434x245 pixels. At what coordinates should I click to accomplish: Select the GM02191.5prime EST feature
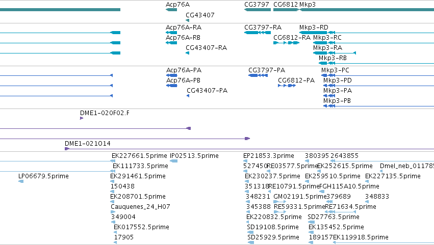(279, 202)
